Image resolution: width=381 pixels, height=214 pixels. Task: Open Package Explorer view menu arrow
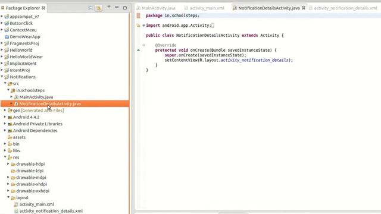click(109, 7)
